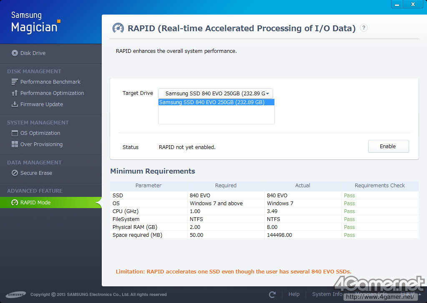The height and width of the screenshot is (303, 427).
Task: Open the question mark help icon beside RAPID title
Action: tap(364, 28)
